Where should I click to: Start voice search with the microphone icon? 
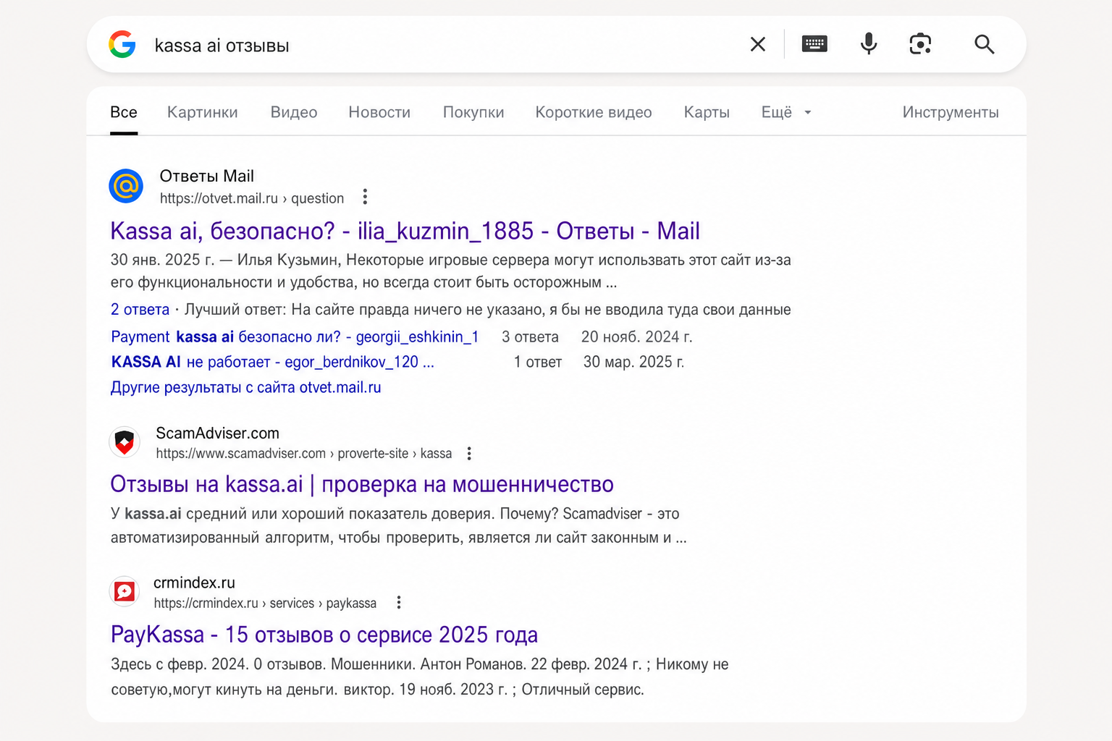(869, 44)
